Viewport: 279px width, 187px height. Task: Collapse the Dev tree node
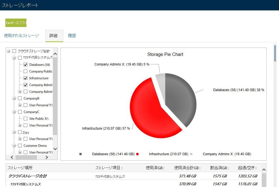pos(14,132)
